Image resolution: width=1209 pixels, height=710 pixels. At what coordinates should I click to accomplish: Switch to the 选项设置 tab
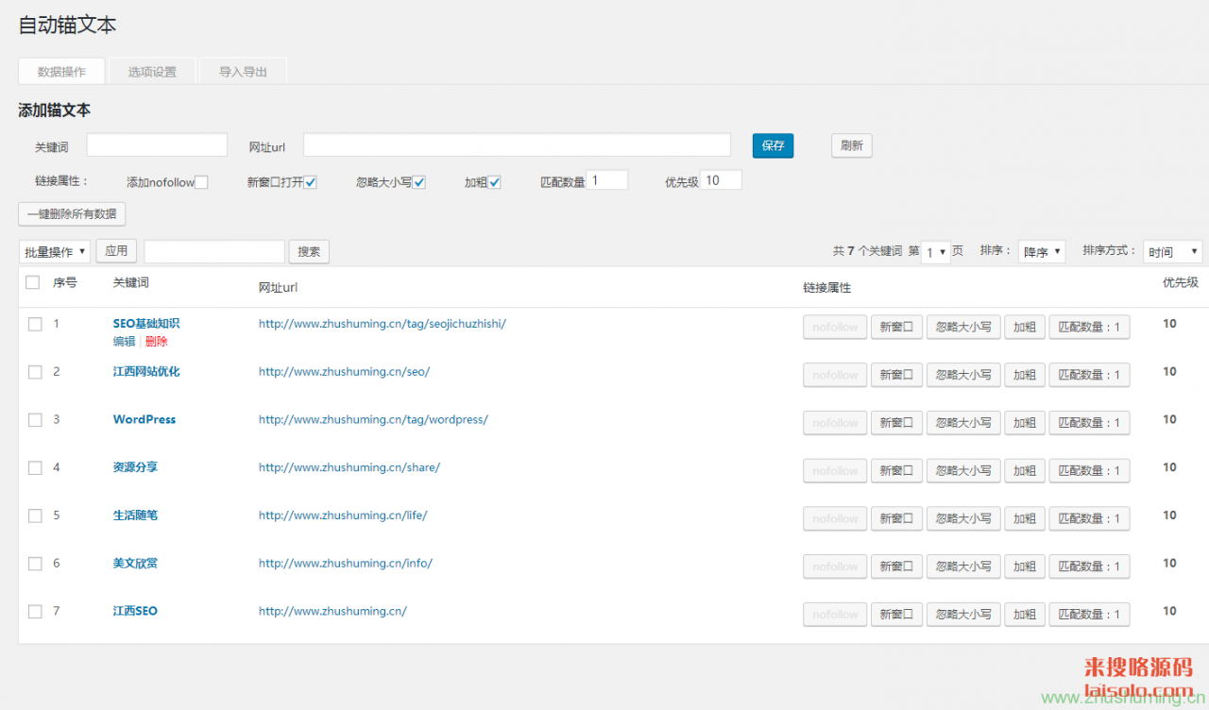[152, 72]
